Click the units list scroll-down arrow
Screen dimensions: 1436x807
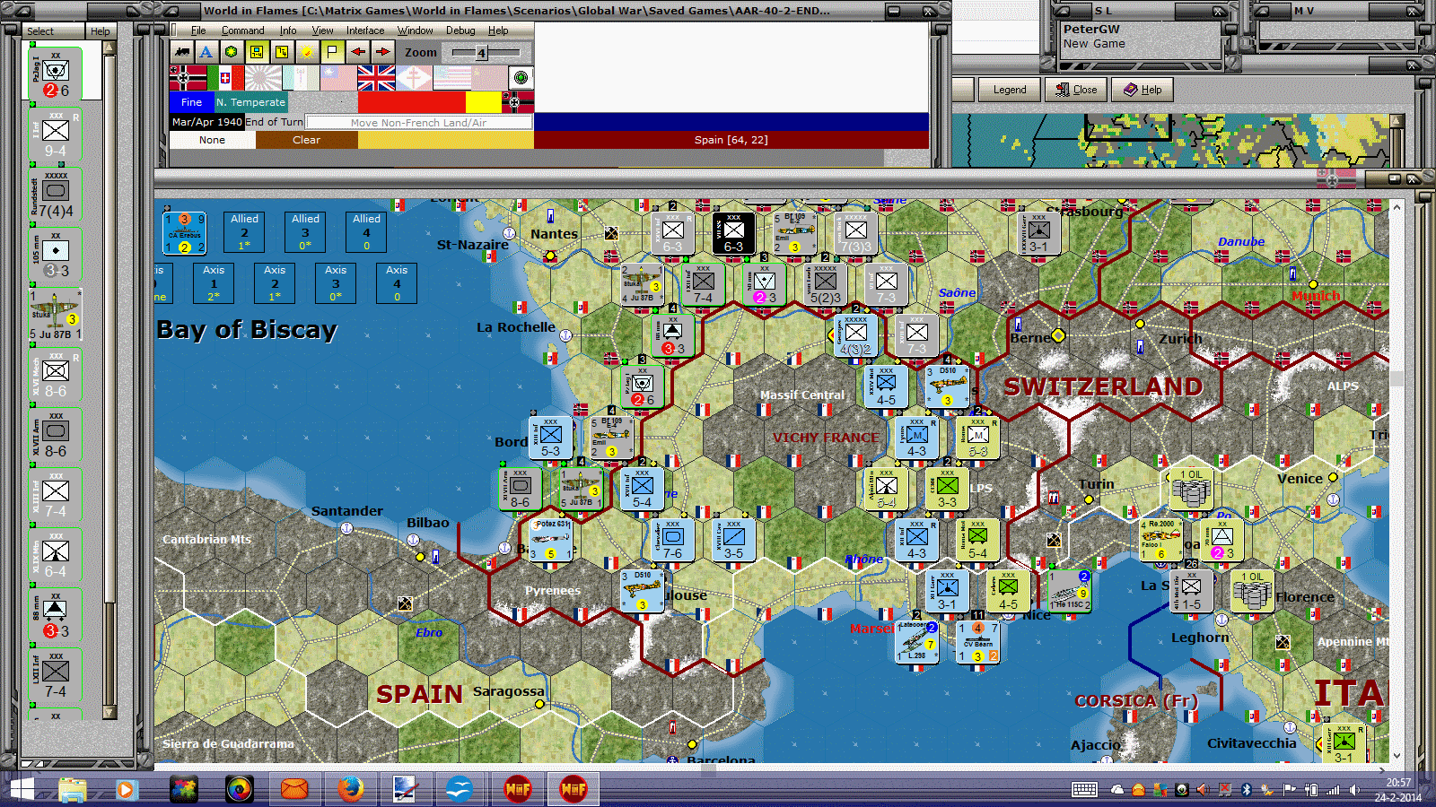pyautogui.click(x=109, y=713)
